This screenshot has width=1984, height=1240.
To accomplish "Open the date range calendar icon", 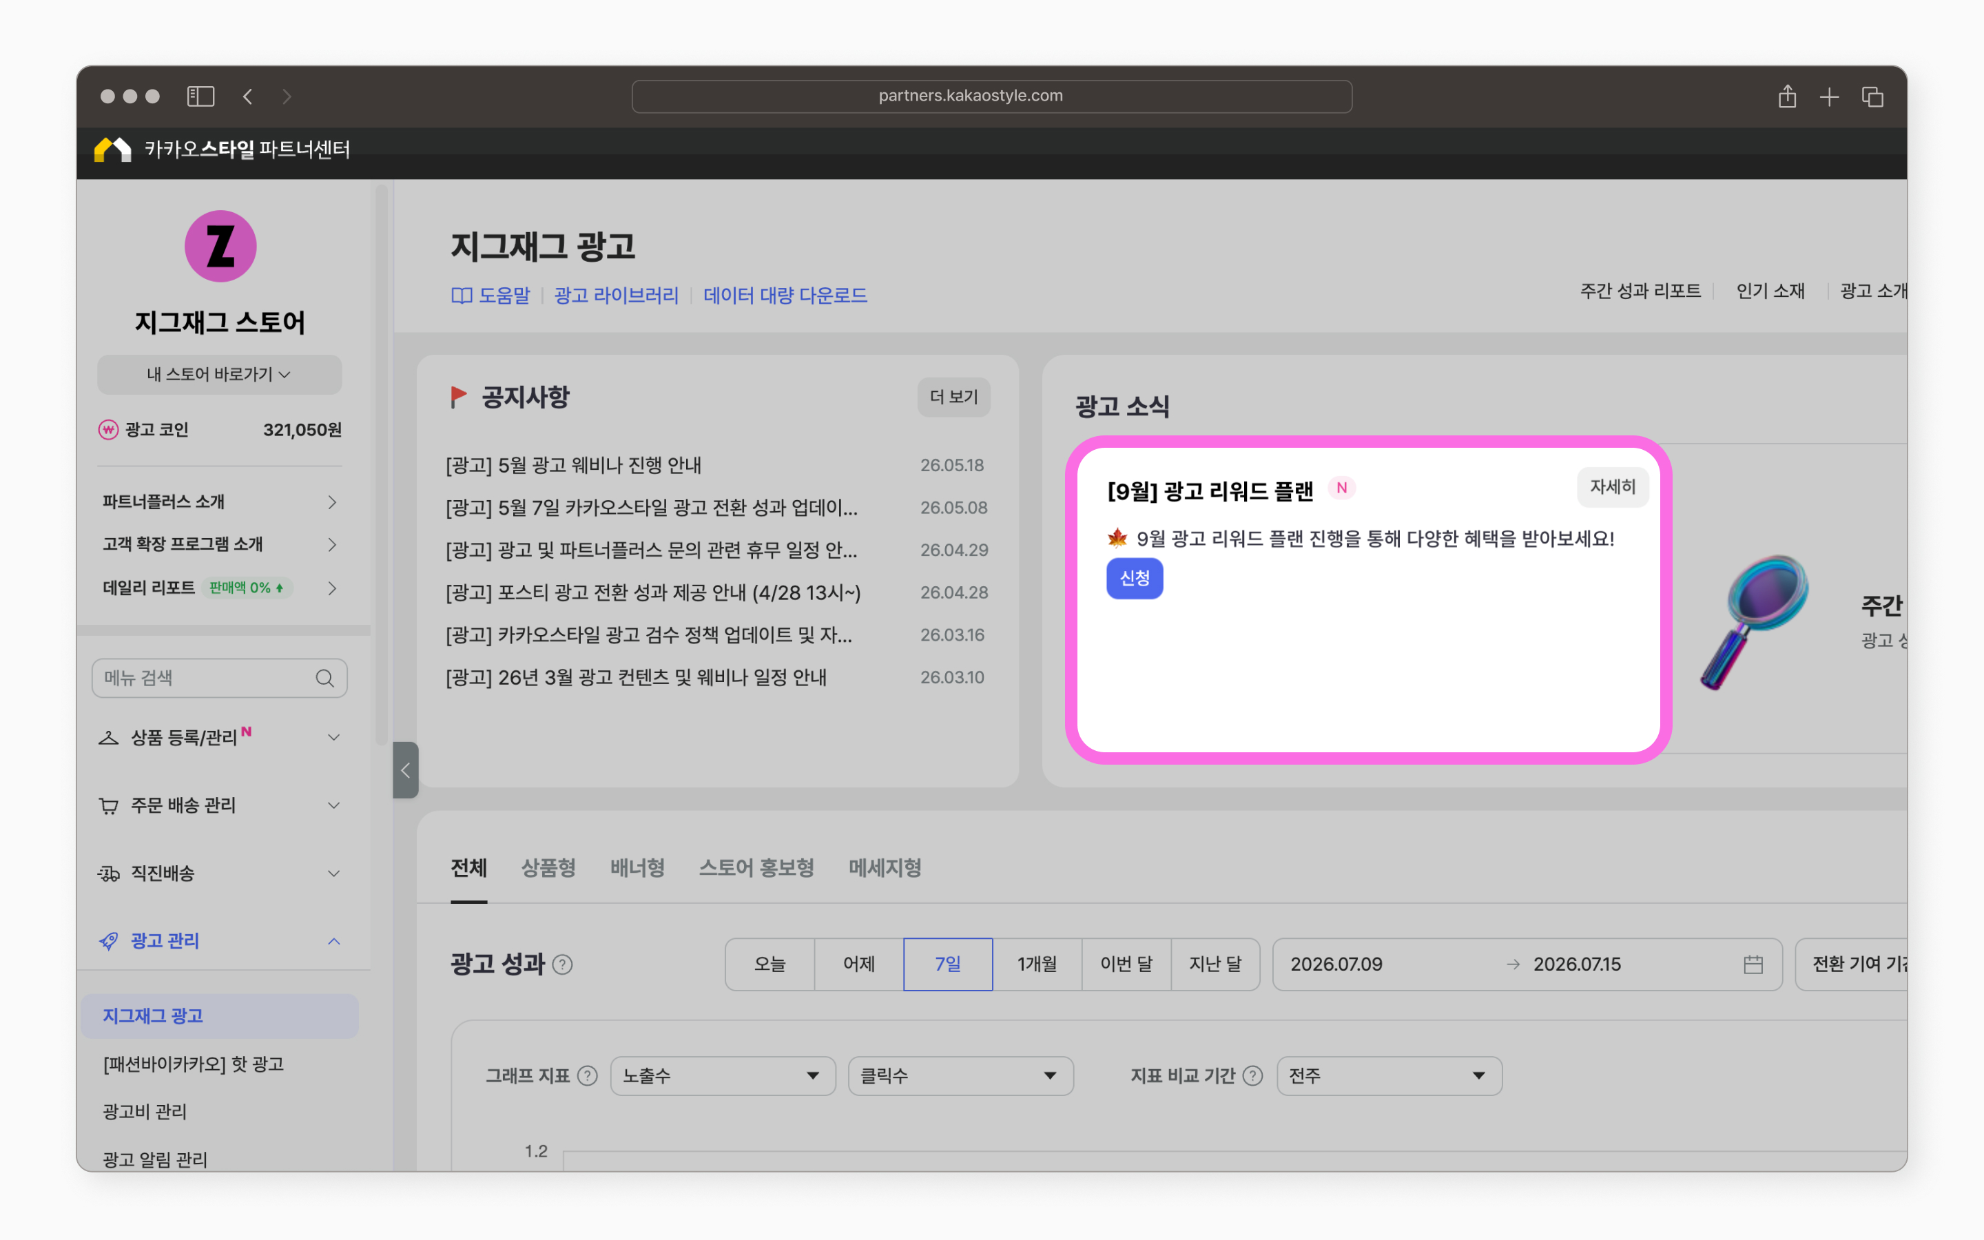I will click(1753, 964).
